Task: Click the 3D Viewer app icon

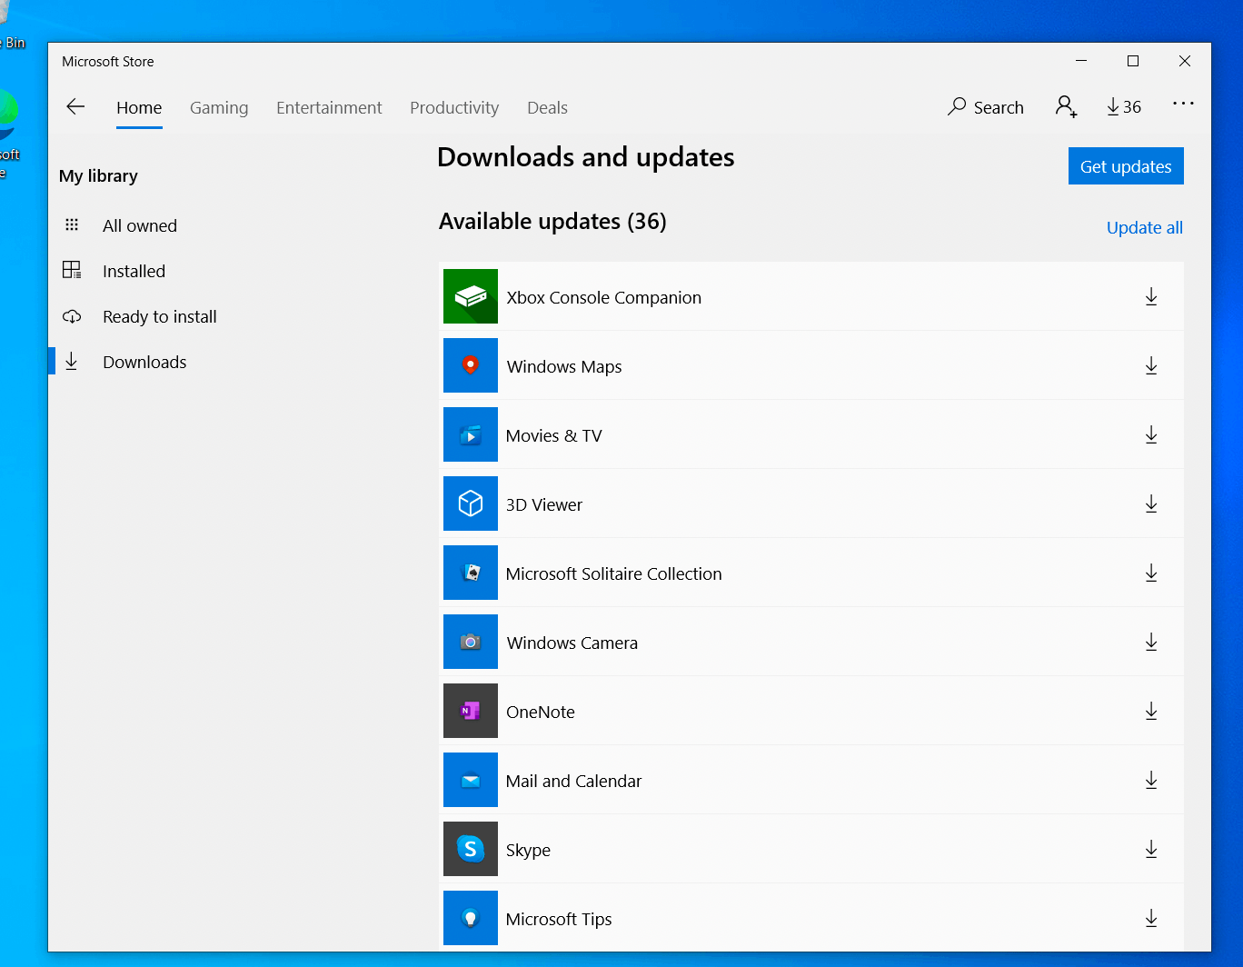Action: tap(471, 503)
